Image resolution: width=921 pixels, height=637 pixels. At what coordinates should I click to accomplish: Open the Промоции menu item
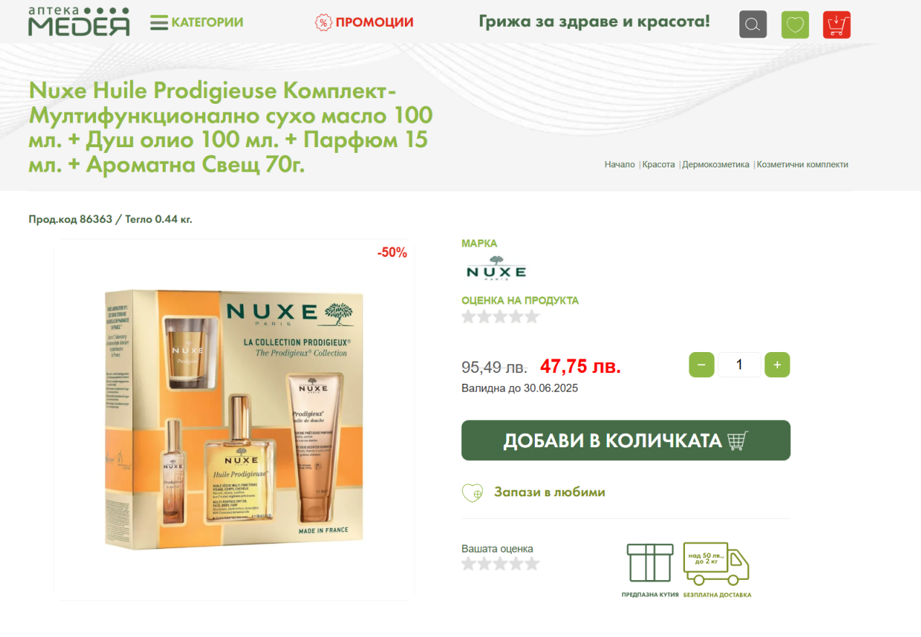tap(364, 22)
